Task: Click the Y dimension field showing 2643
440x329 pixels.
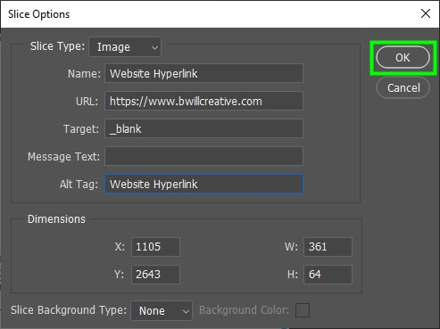Action: 155,275
